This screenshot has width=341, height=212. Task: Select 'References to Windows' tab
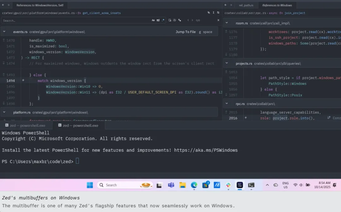point(277,5)
